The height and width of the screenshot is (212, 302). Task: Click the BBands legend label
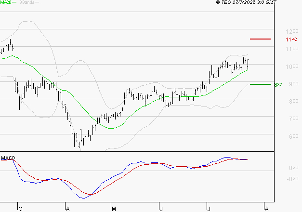tap(27, 2)
